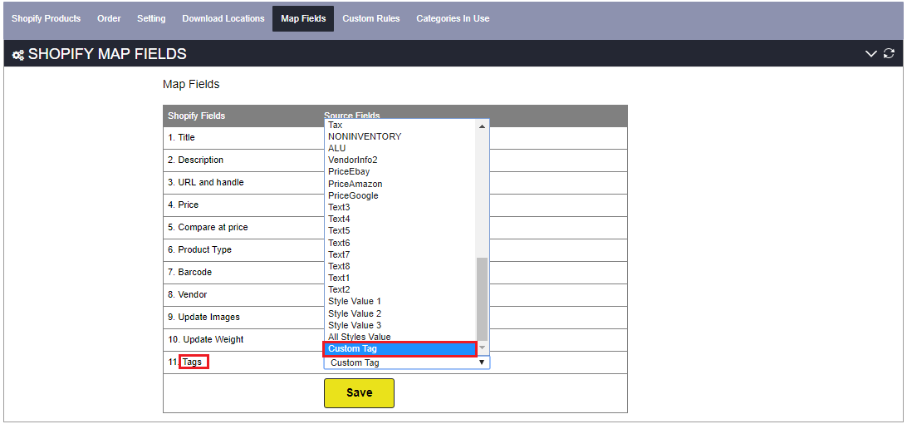This screenshot has width=907, height=424.
Task: Click the Compare at price row label
Action: click(x=208, y=227)
